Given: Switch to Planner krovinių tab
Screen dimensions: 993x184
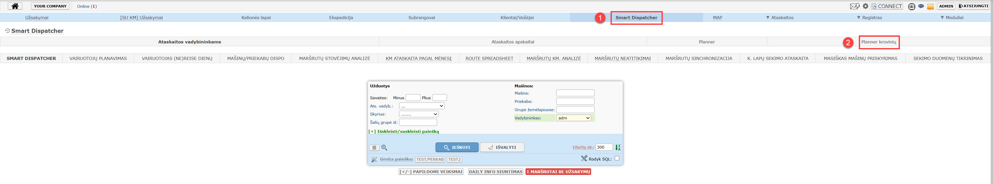Looking at the screenshot, I should 878,42.
